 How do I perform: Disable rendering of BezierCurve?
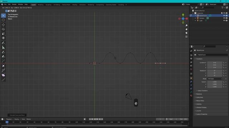(x=226, y=16)
